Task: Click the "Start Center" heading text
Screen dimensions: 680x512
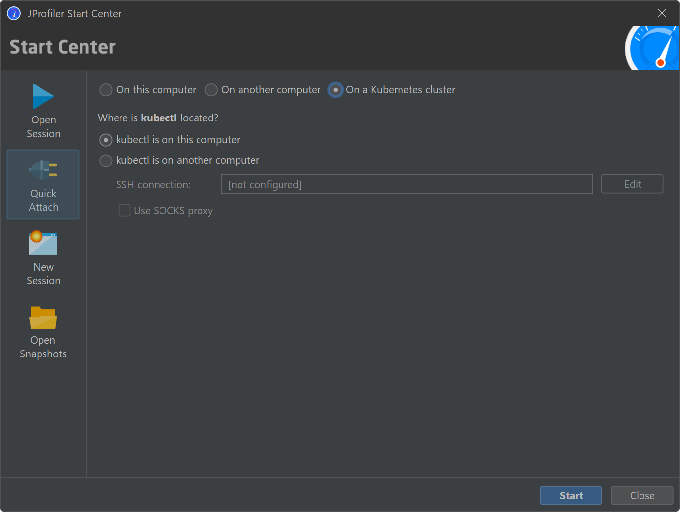Action: (x=63, y=47)
